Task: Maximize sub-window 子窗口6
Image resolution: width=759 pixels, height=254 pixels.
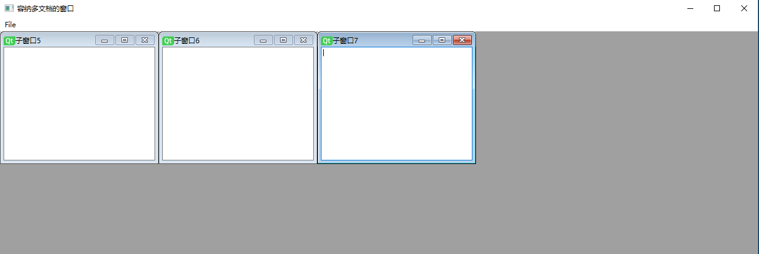Action: click(283, 40)
